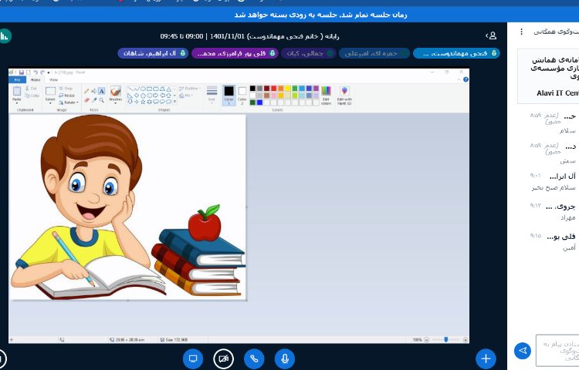Pick the yellow color swatch

coord(288,89)
